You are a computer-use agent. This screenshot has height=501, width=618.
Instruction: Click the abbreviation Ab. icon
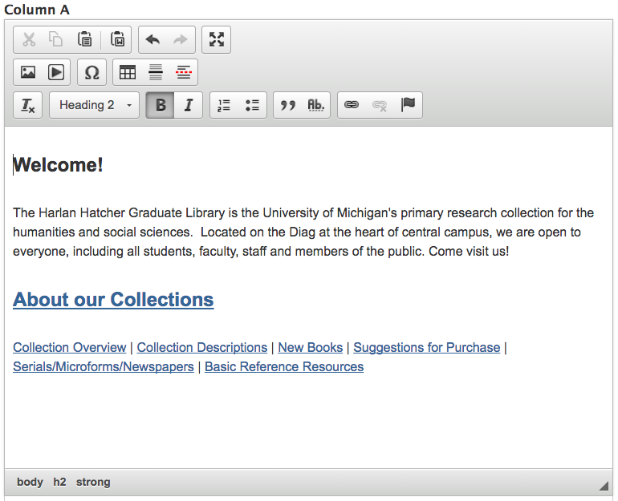tap(315, 105)
